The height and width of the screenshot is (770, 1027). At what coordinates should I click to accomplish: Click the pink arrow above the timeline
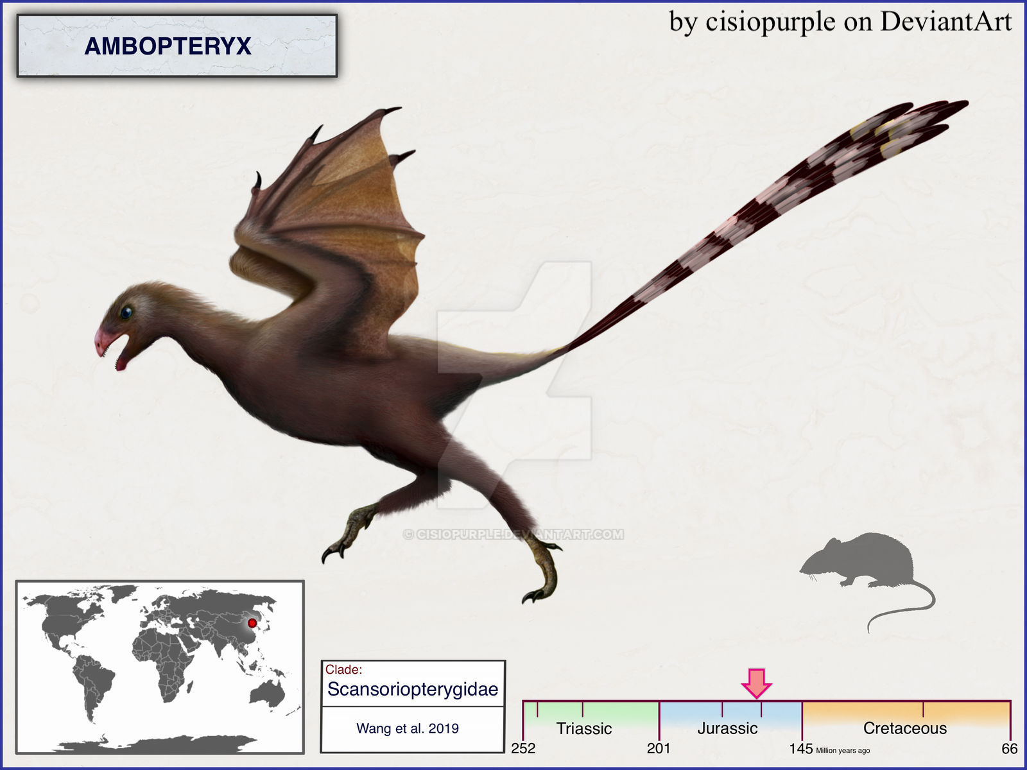[x=756, y=683]
